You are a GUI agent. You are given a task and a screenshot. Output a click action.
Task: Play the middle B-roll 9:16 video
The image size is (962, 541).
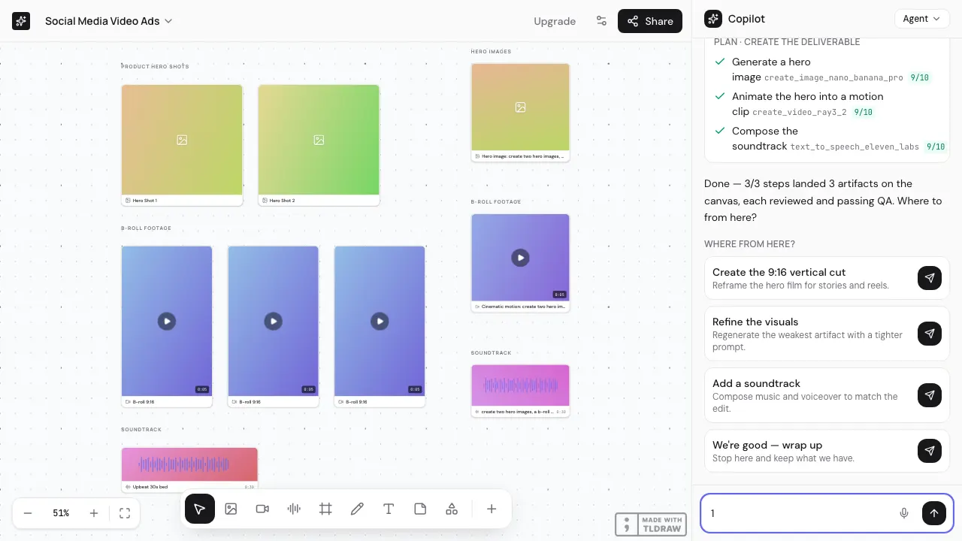pos(274,321)
